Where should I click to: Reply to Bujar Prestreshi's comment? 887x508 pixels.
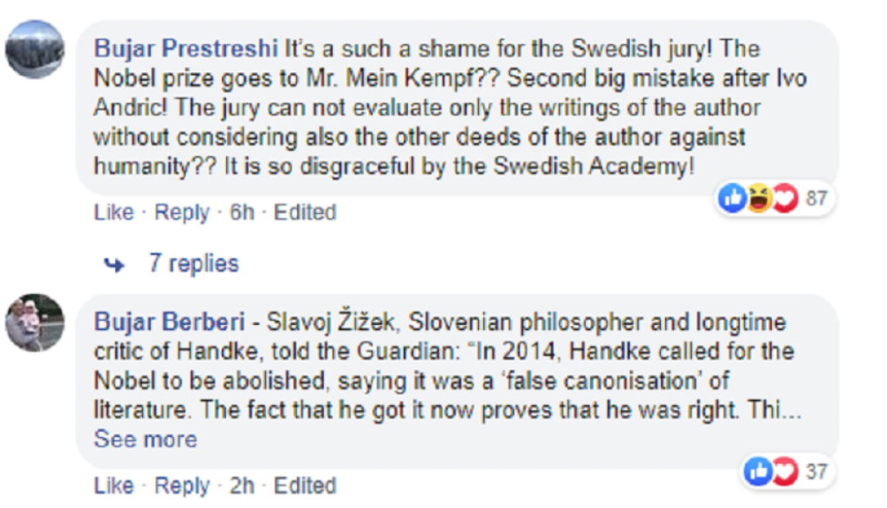[182, 212]
